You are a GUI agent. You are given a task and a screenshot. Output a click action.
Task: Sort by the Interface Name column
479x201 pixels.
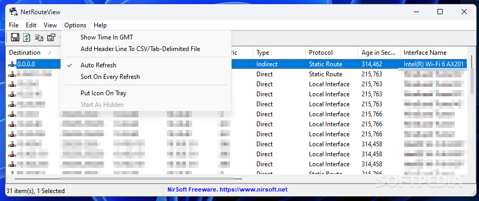[434, 53]
